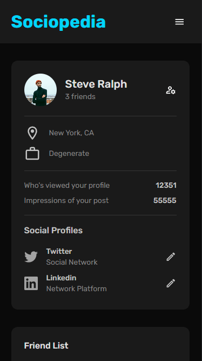This screenshot has width=202, height=361.
Task: Click the Friend List heading
Action: click(46, 345)
